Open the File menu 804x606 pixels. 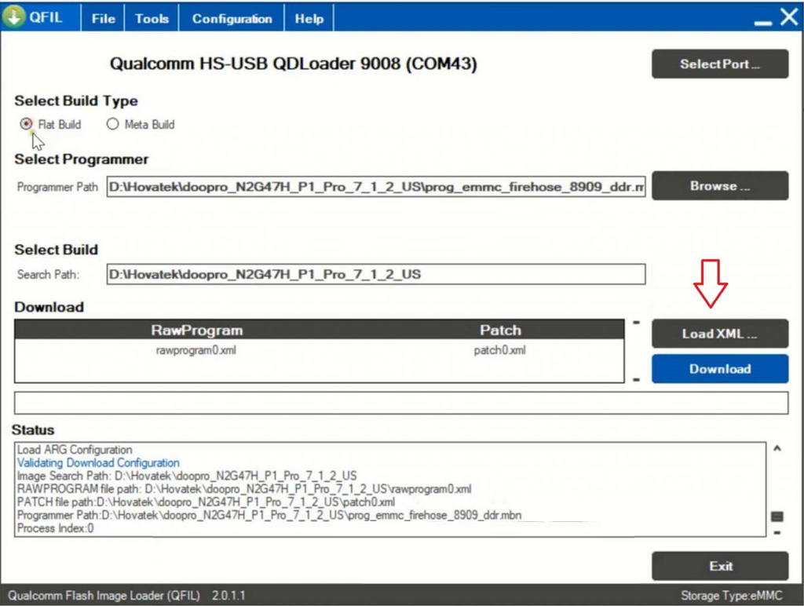point(103,19)
